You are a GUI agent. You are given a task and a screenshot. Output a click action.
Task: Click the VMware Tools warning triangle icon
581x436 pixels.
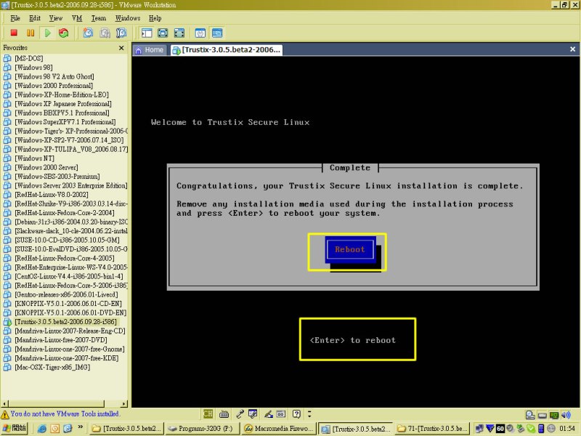[5, 414]
